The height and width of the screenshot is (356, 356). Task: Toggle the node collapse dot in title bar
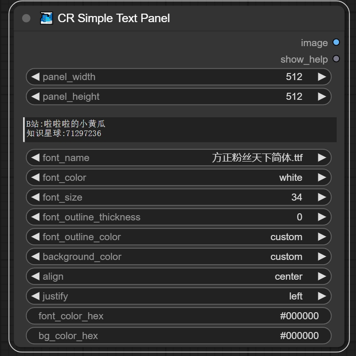(26, 18)
